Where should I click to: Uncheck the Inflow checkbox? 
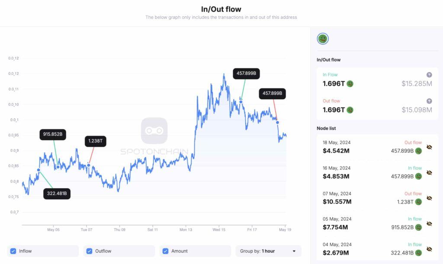[13, 251]
